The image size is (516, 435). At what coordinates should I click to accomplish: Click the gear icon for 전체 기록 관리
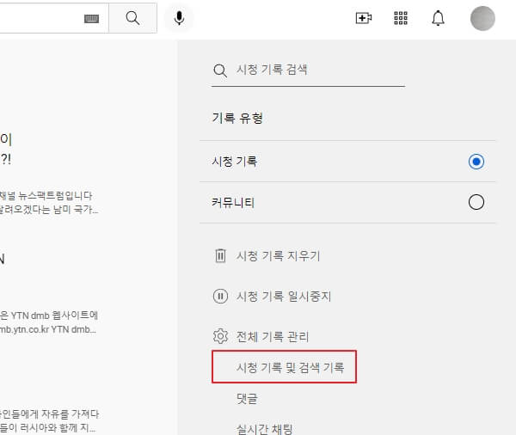point(220,336)
